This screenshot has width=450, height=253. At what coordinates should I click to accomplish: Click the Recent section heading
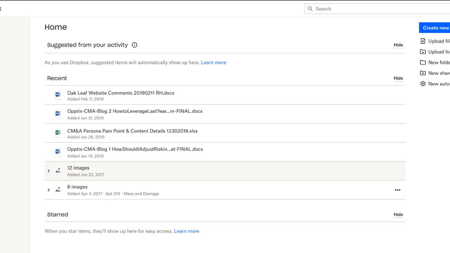click(57, 78)
